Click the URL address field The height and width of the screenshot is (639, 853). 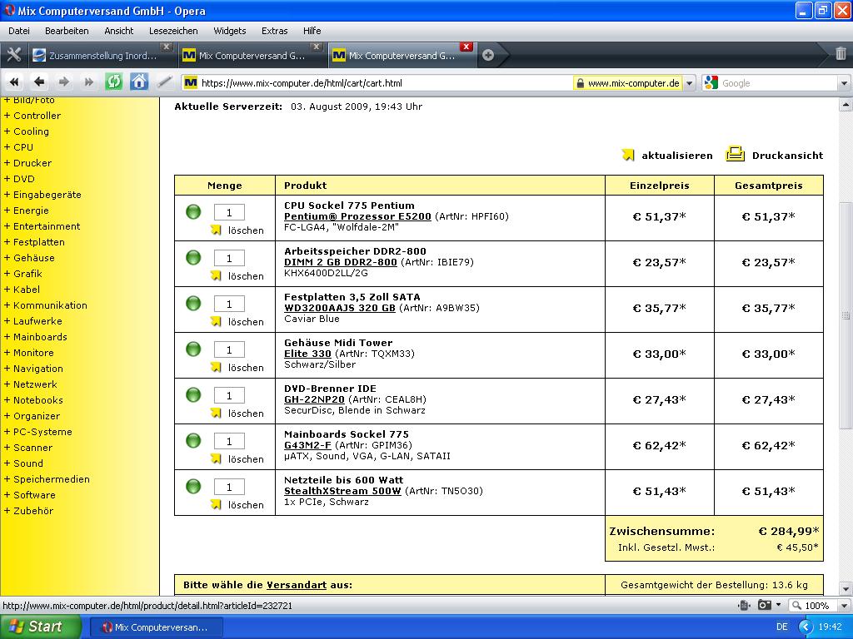(x=385, y=83)
